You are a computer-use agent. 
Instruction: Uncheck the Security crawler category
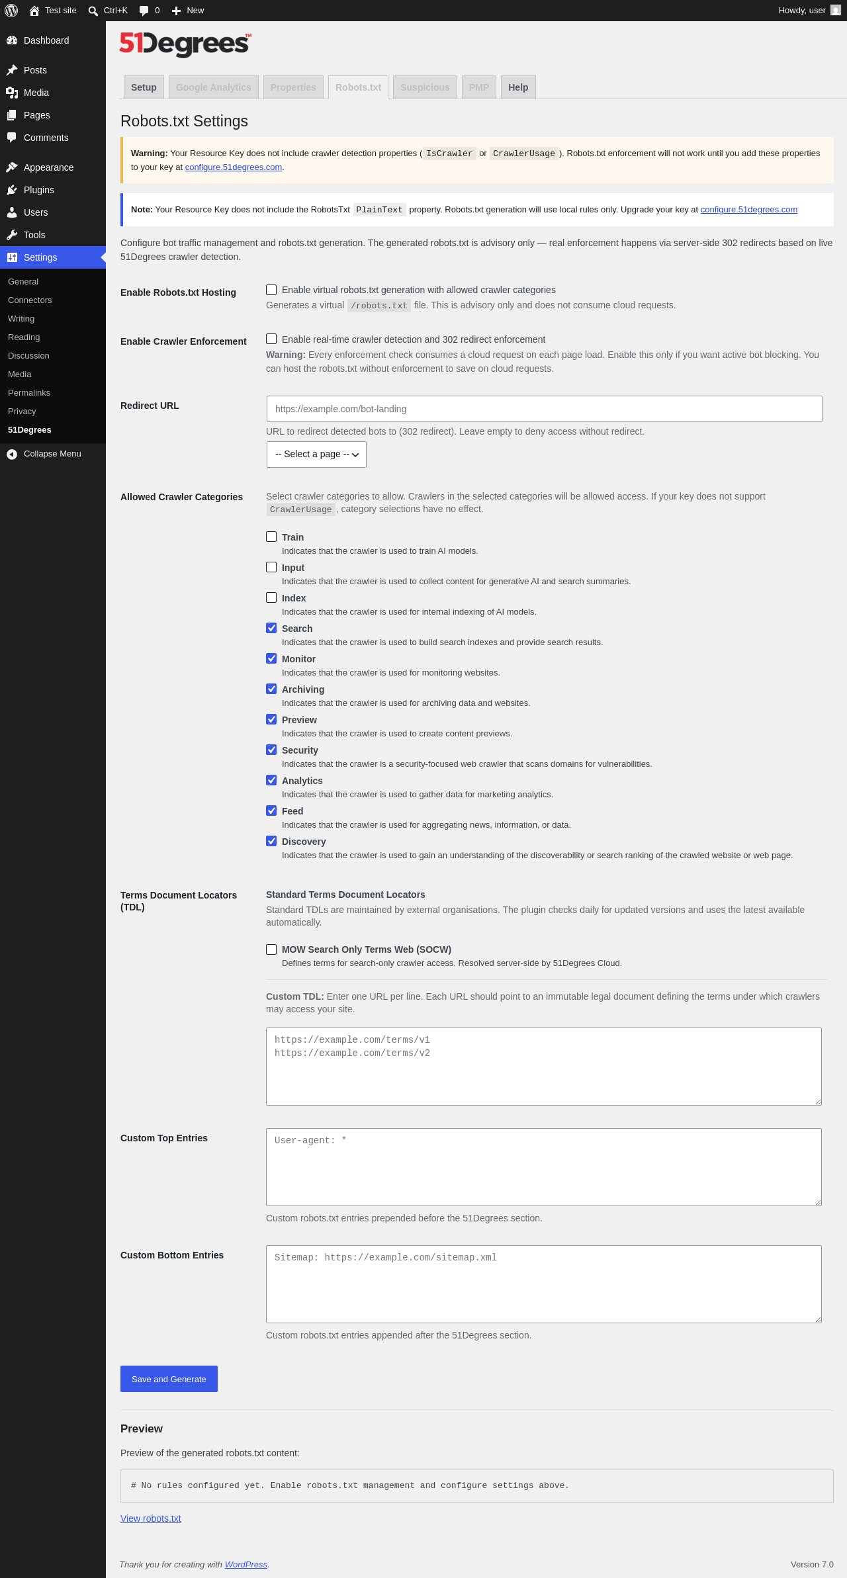tap(271, 750)
